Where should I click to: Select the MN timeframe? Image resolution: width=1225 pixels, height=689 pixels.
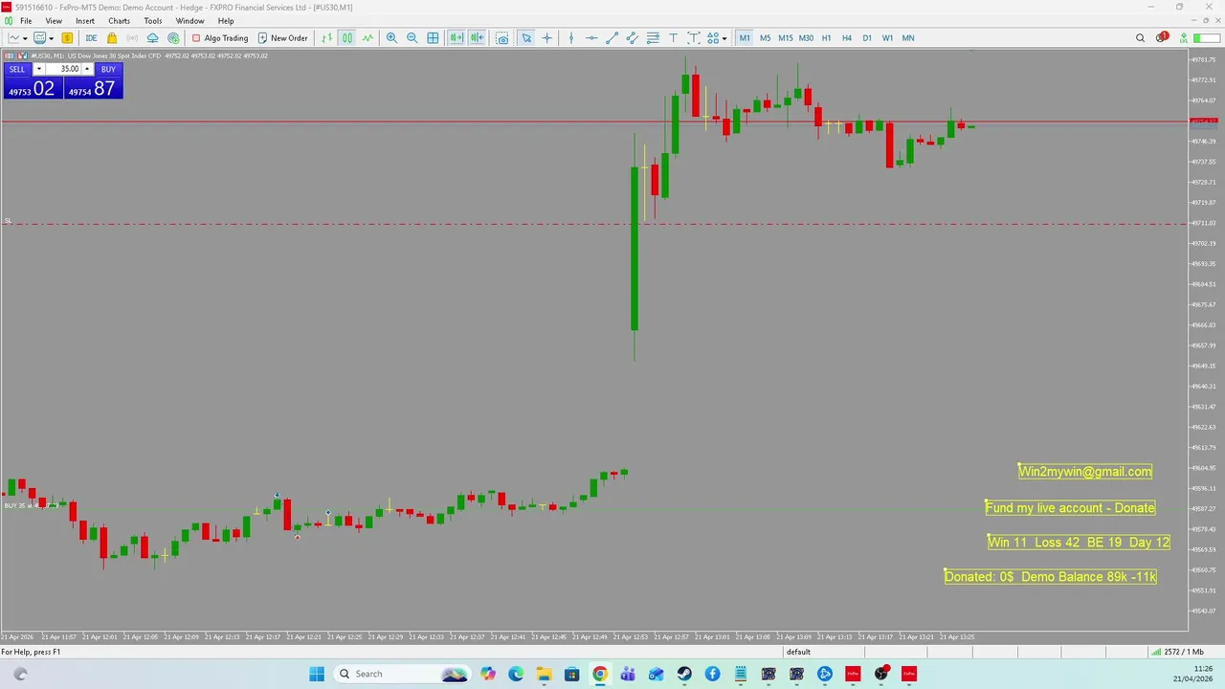tap(907, 38)
